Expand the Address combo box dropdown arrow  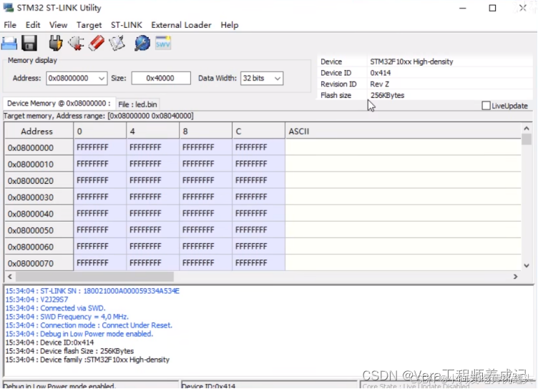click(x=102, y=79)
